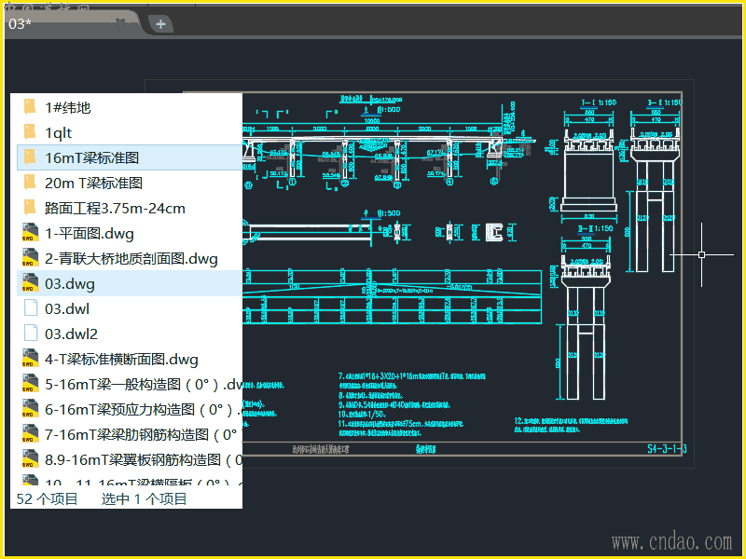Select file name 4-T梁标准横断面图.dwg
Screen dimensions: 746x559
tap(121, 360)
